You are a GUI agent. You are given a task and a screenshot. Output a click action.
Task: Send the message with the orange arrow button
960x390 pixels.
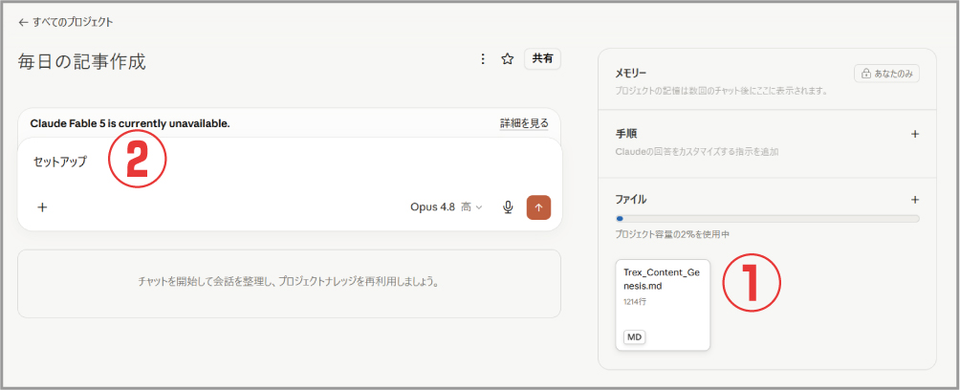tap(538, 207)
